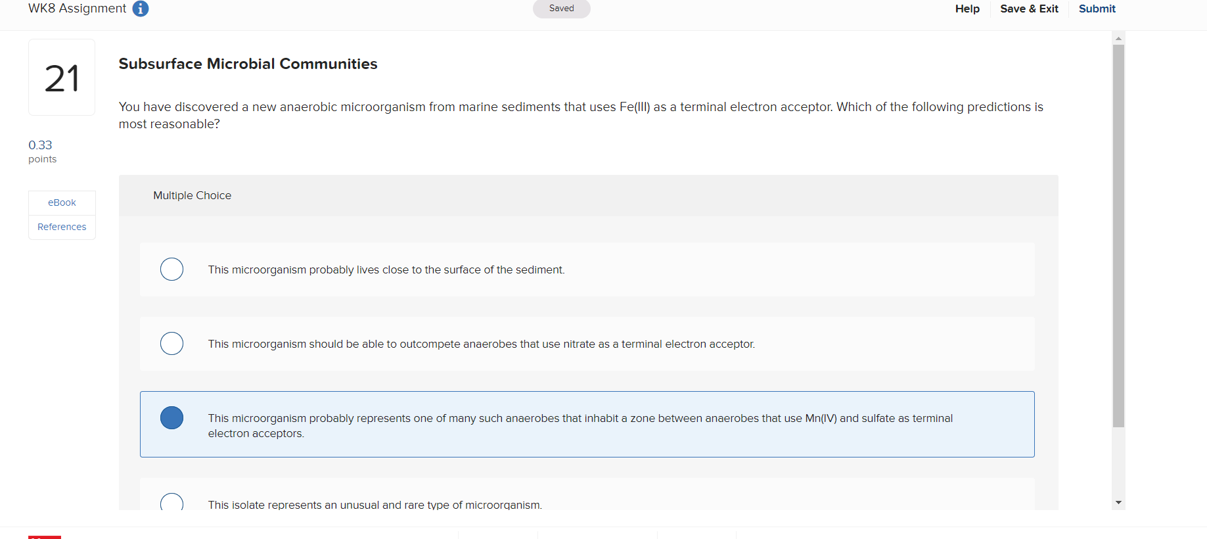Open Help
The image size is (1207, 539).
pyautogui.click(x=967, y=9)
